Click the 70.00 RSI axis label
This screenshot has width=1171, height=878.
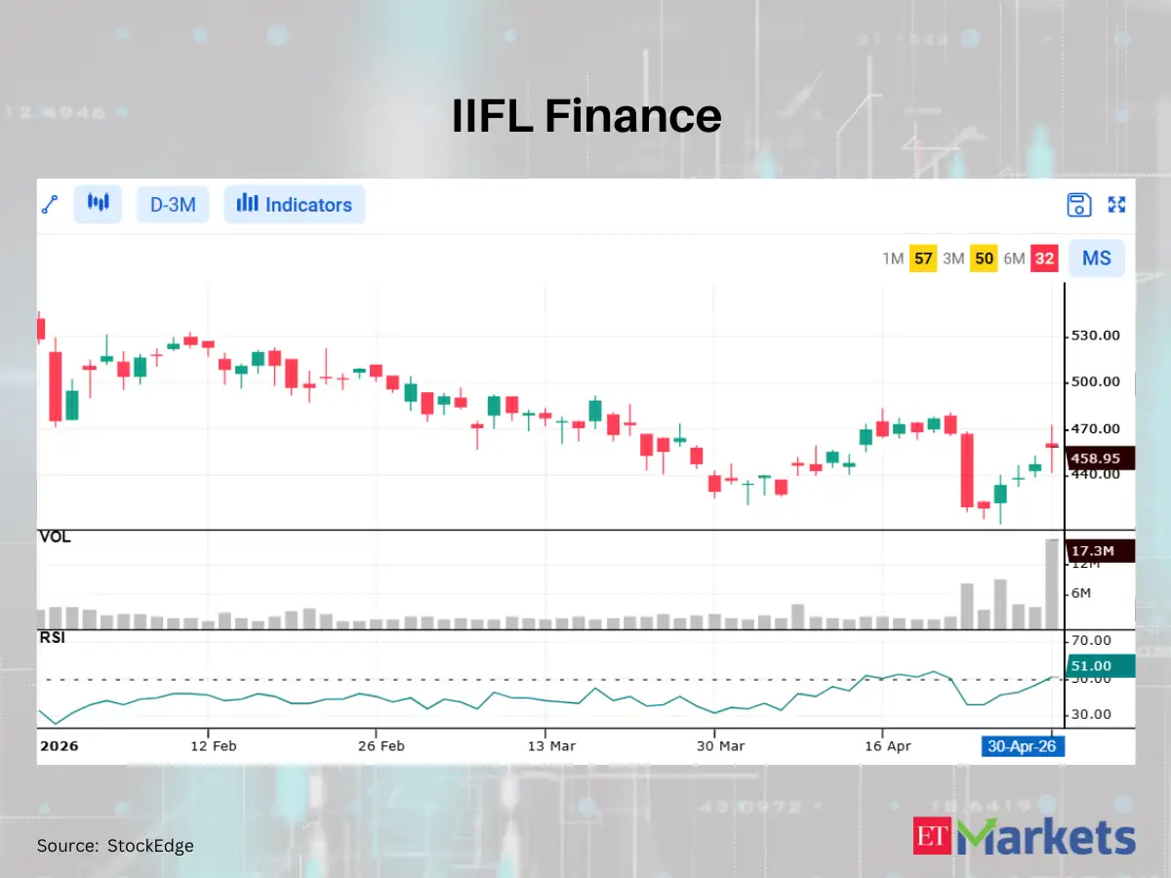[1091, 641]
